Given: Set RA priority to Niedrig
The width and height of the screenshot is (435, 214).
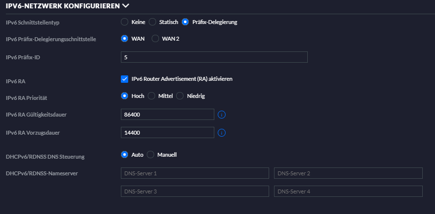Looking at the screenshot, I should point(180,96).
